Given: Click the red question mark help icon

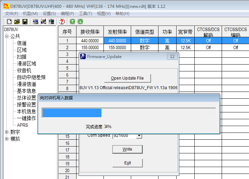Looking at the screenshot, I should pos(61,22).
